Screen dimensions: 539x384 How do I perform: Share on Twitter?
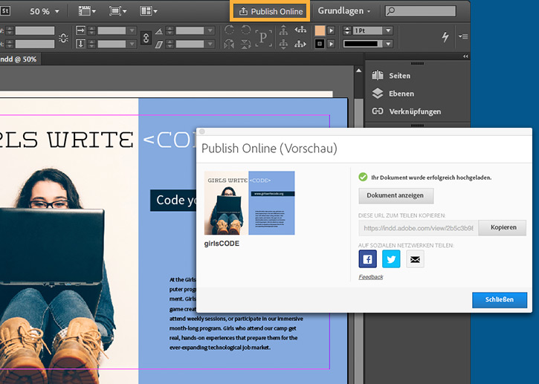point(391,258)
